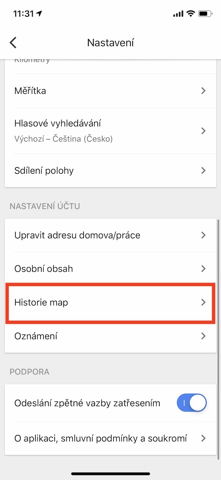221x480 pixels.
Task: Select the Historie map entry
Action: [x=110, y=303]
